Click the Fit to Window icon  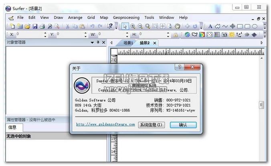click(162, 26)
